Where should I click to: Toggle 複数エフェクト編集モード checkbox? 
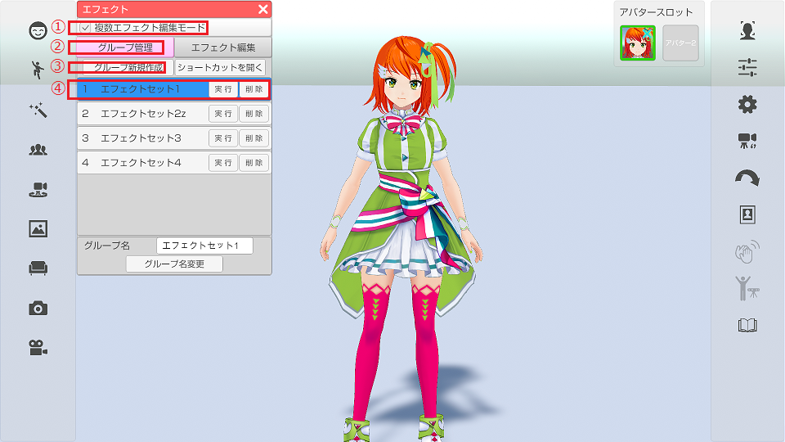pyautogui.click(x=85, y=28)
